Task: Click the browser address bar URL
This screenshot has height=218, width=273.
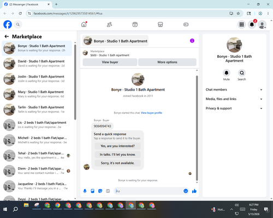Action: coord(68,14)
